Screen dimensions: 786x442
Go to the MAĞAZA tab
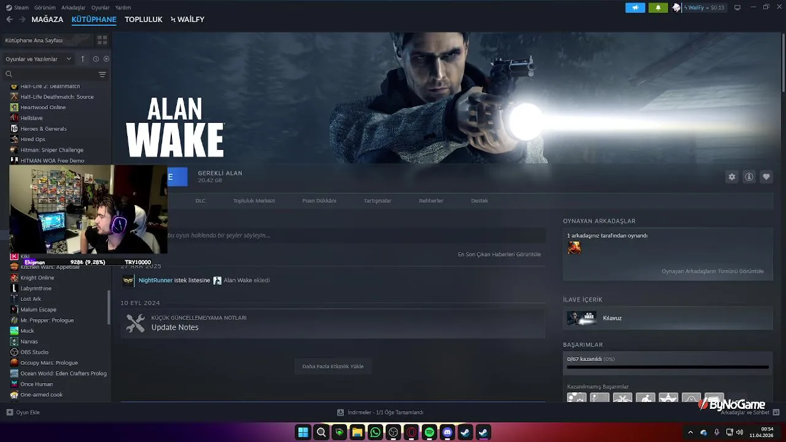(x=47, y=20)
